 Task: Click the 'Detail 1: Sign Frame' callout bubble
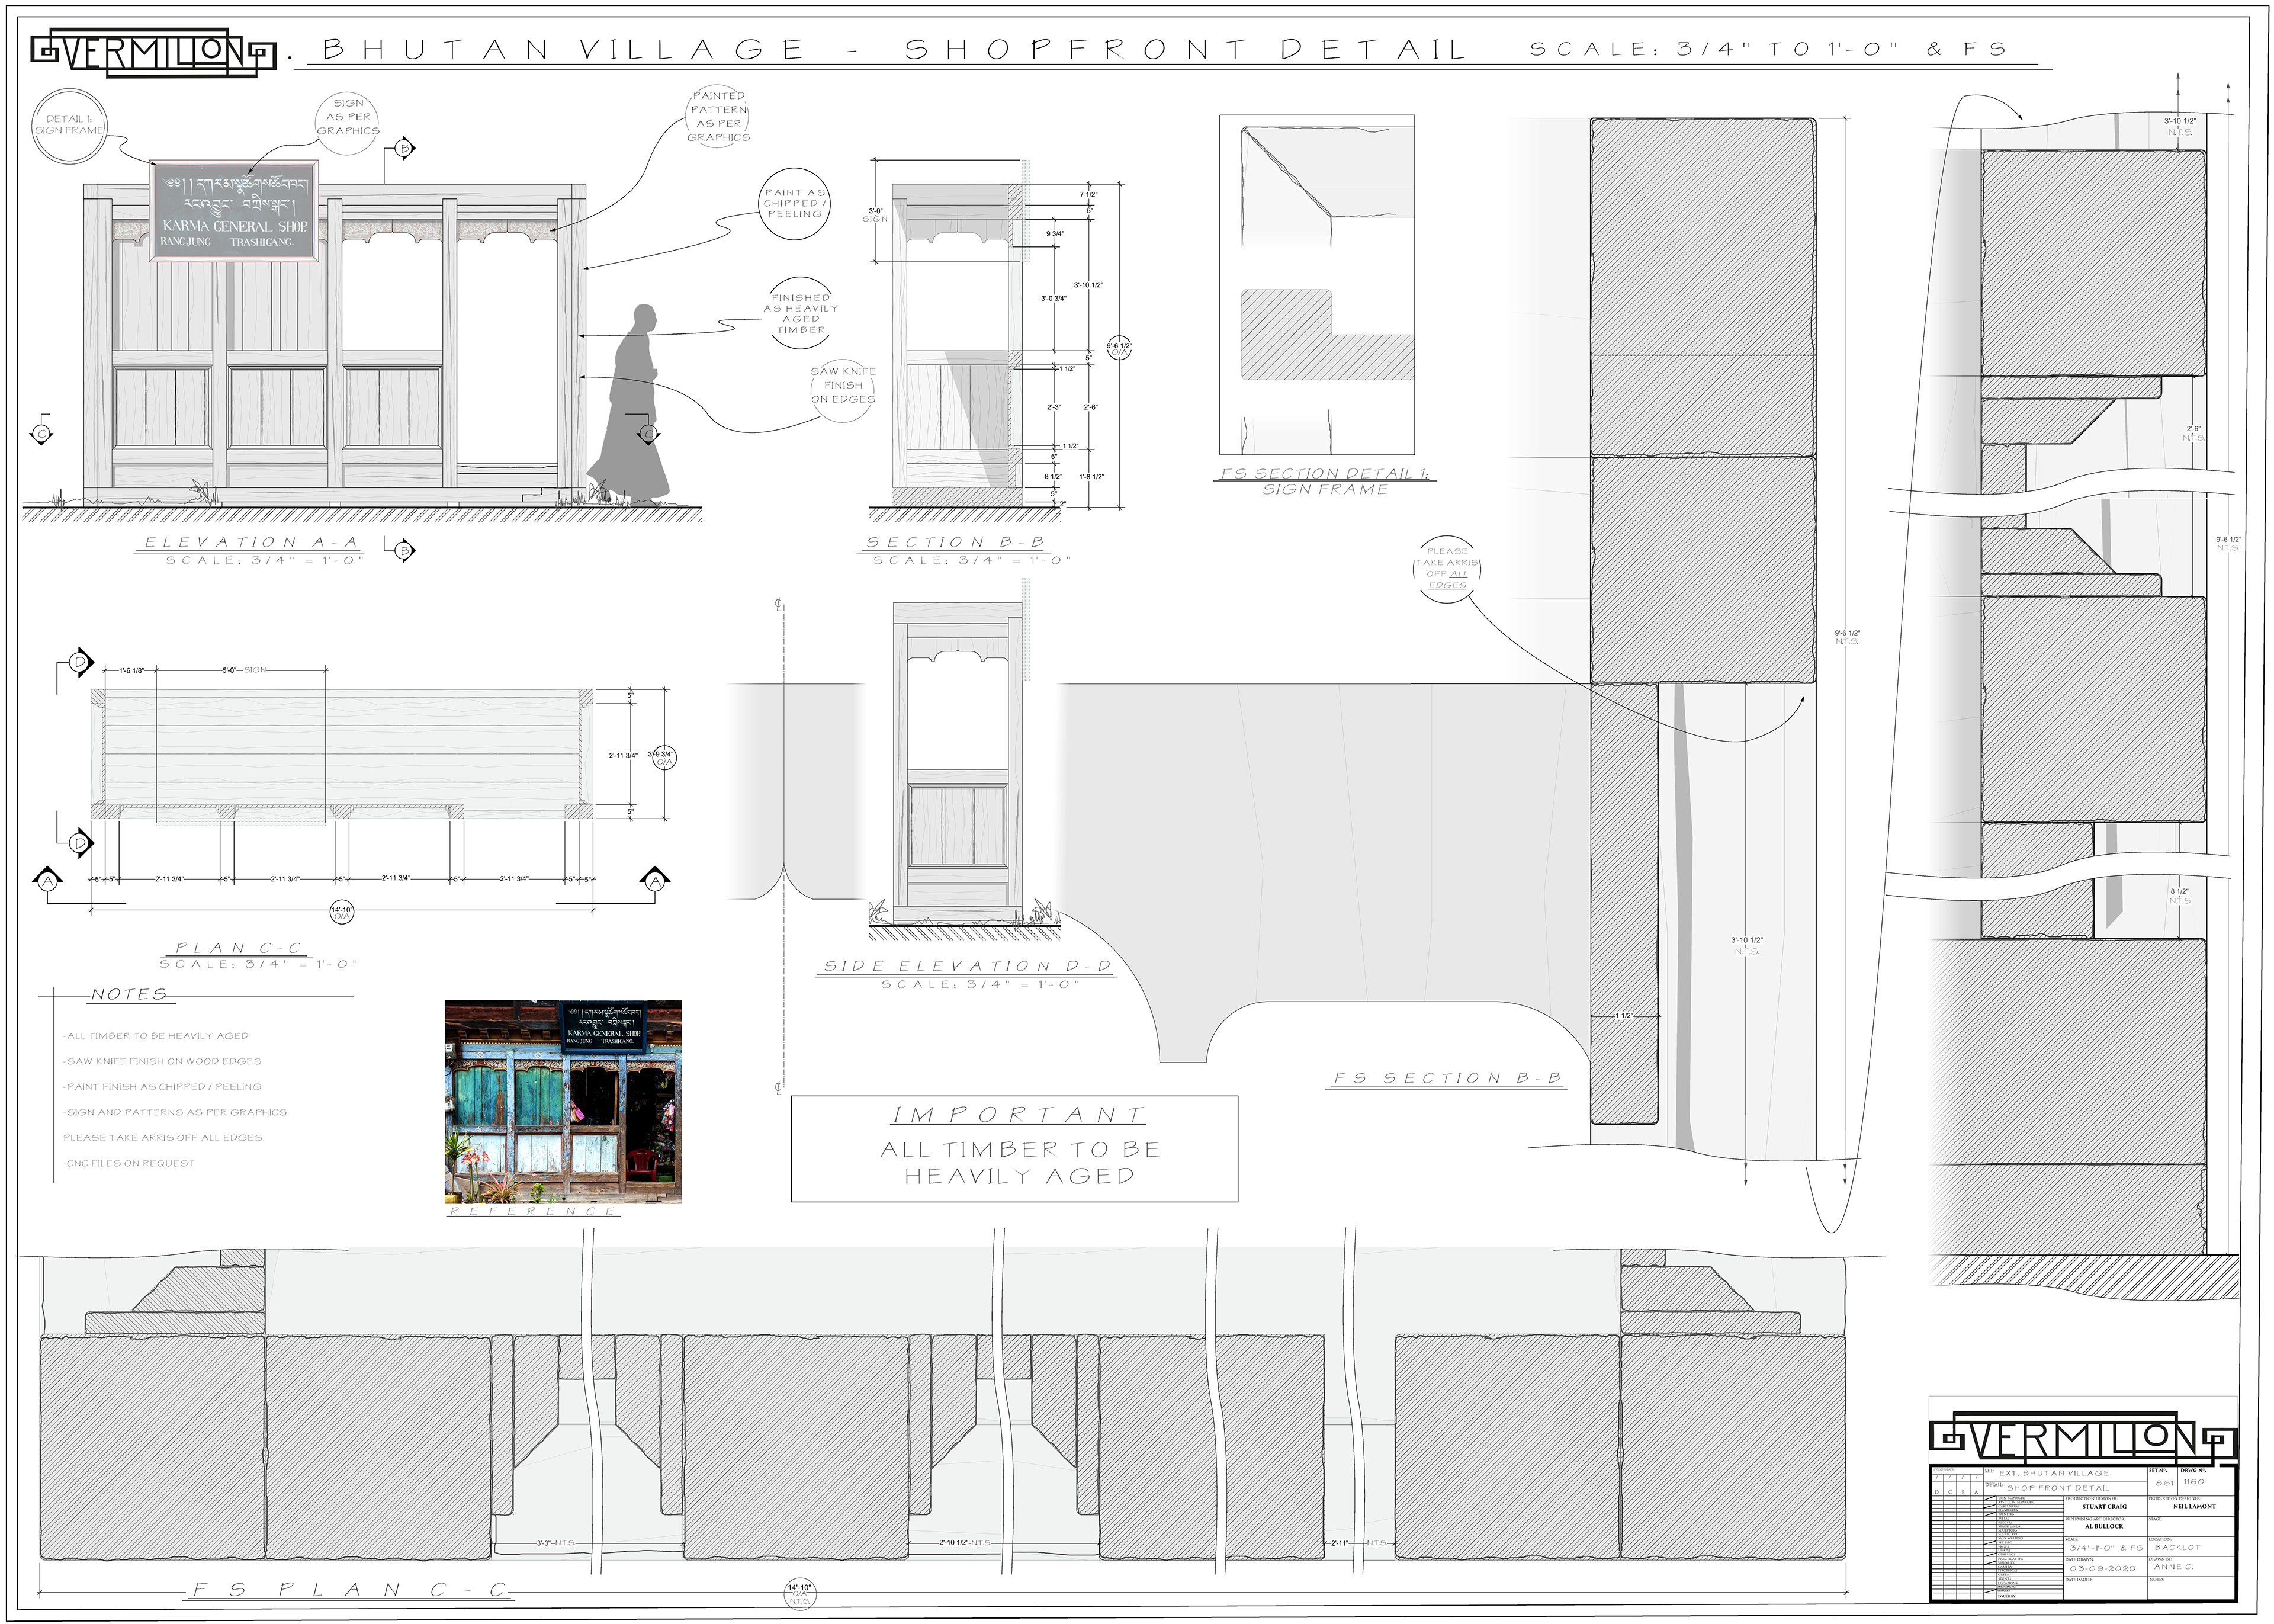point(69,125)
